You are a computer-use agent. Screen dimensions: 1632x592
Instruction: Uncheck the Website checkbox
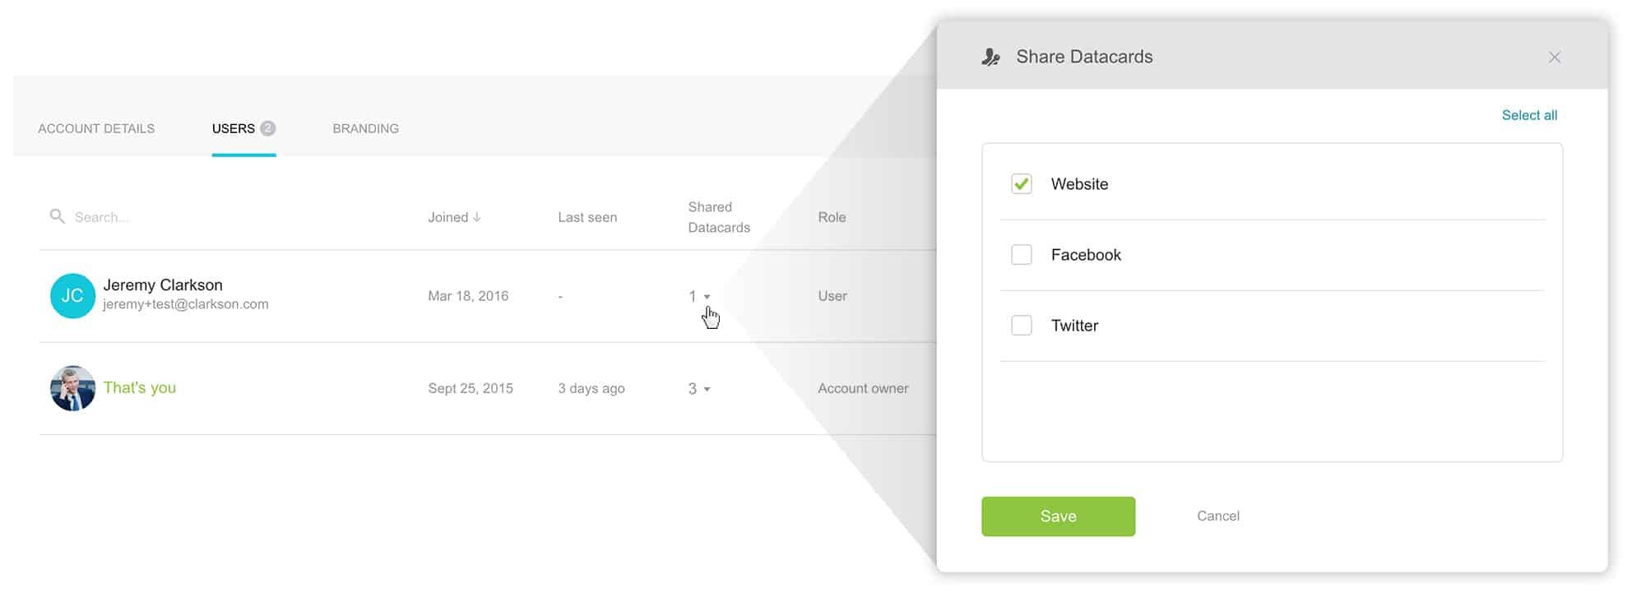coord(1022,184)
